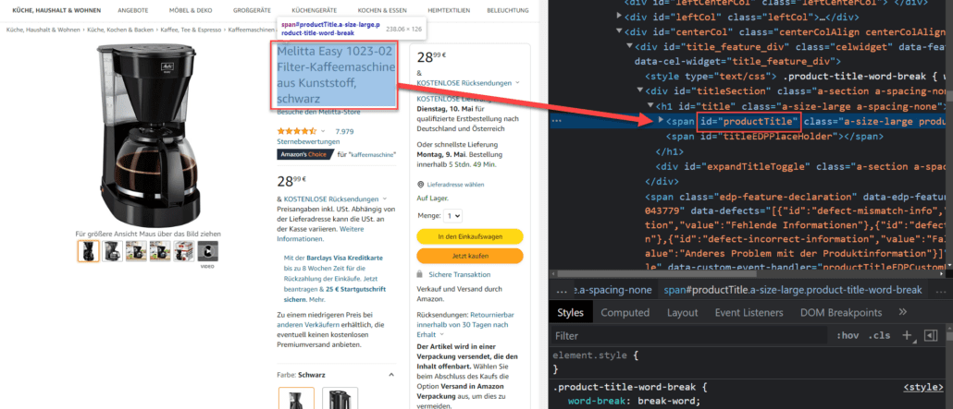This screenshot has height=409, width=953.
Task: Expand the star rating popover arrow
Action: [x=323, y=131]
